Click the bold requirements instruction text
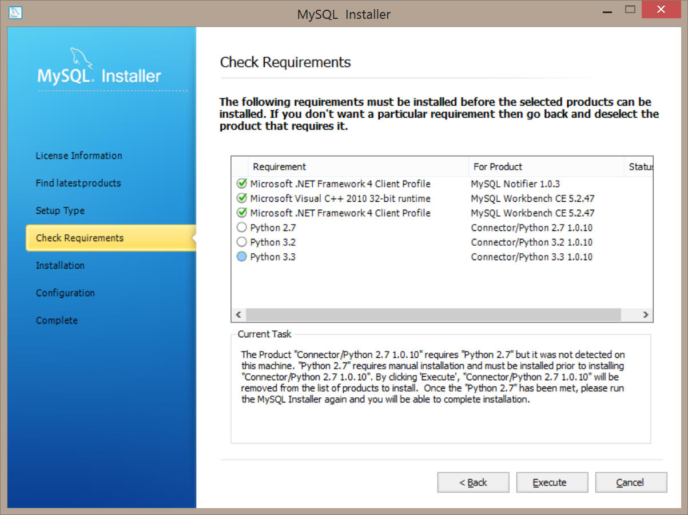This screenshot has width=688, height=515. point(439,114)
